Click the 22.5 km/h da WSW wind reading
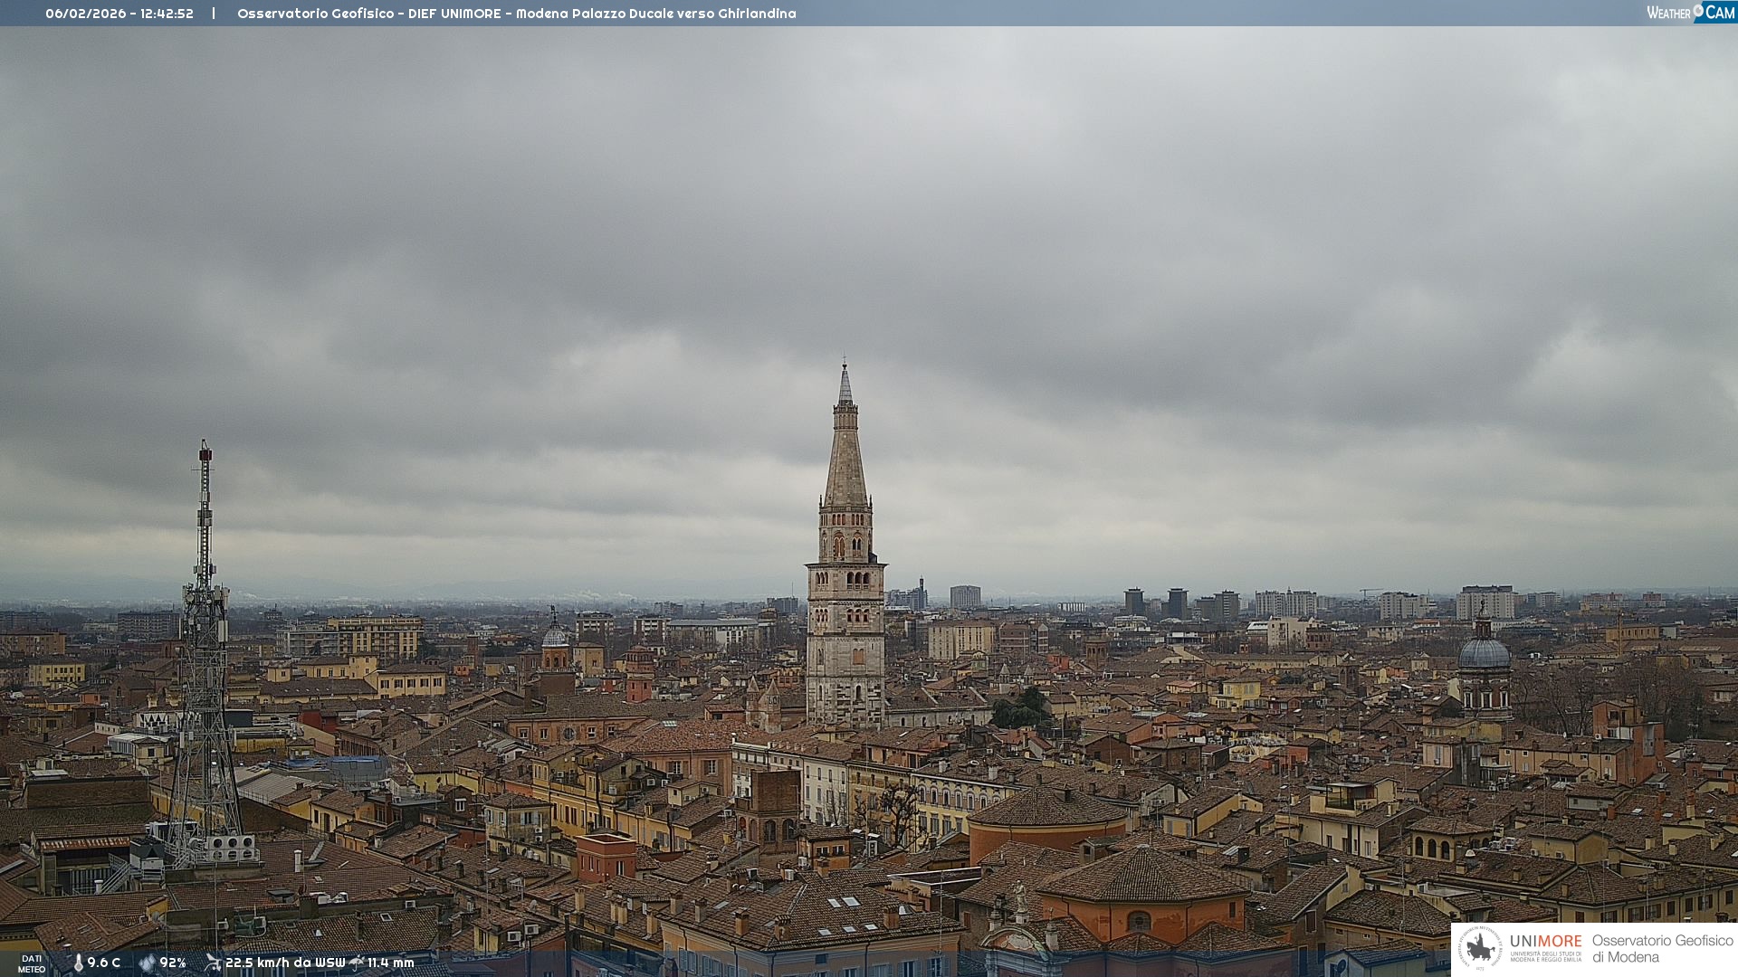 pos(285,963)
